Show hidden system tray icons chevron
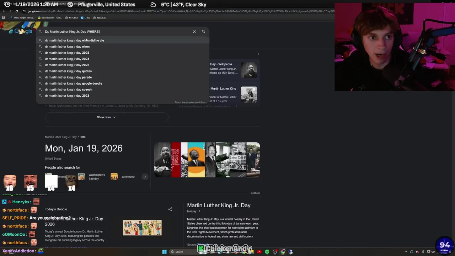This screenshot has height=256, width=455. (406, 252)
